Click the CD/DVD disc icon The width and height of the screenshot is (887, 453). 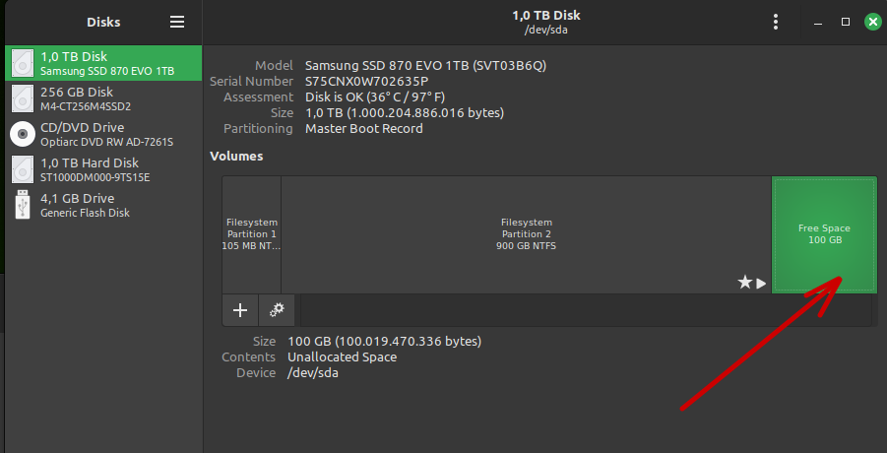[x=23, y=134]
